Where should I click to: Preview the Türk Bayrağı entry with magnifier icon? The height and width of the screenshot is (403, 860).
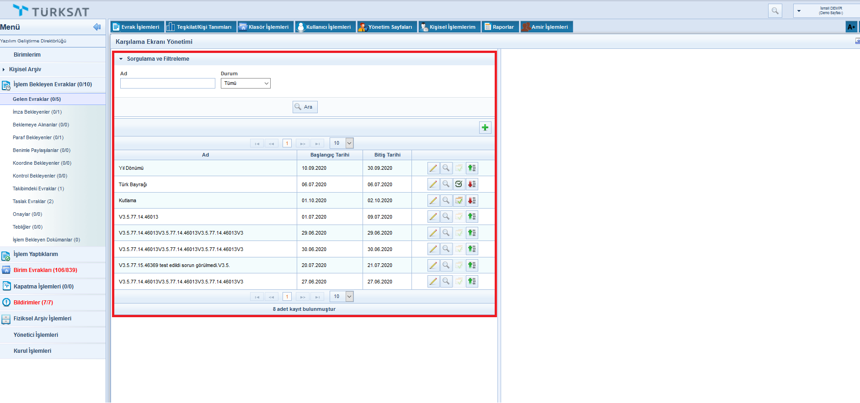[x=446, y=184]
